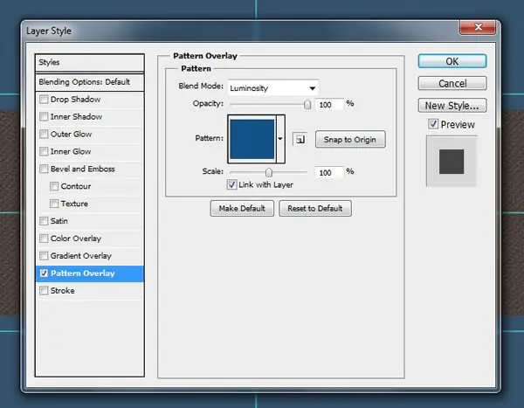524x408 pixels.
Task: Click the Scale slider handle
Action: pyautogui.click(x=269, y=173)
